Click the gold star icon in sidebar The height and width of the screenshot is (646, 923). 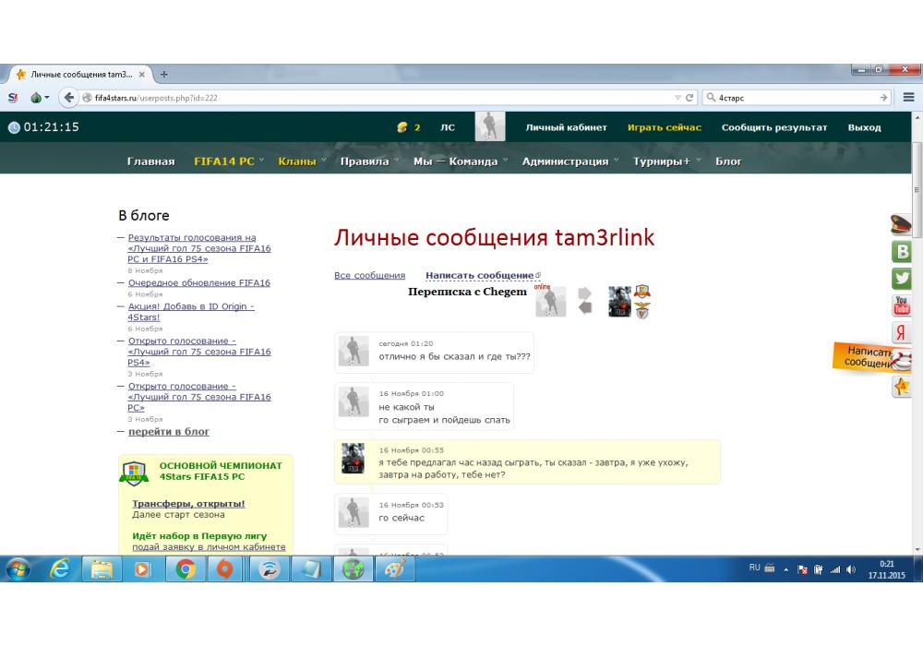click(902, 388)
